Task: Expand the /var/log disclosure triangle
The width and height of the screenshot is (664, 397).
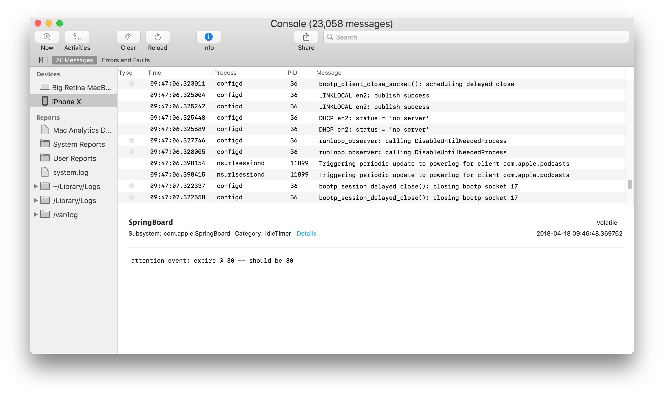Action: click(x=36, y=214)
